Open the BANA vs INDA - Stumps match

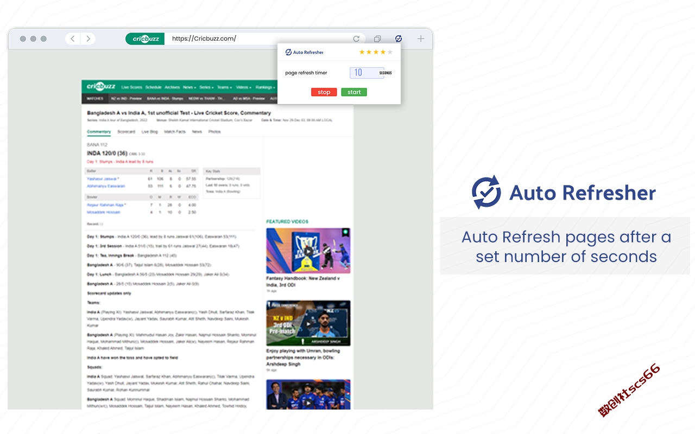165,99
